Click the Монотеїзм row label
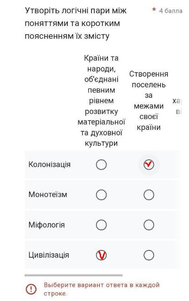The height and width of the screenshot is (301, 189). [48, 195]
